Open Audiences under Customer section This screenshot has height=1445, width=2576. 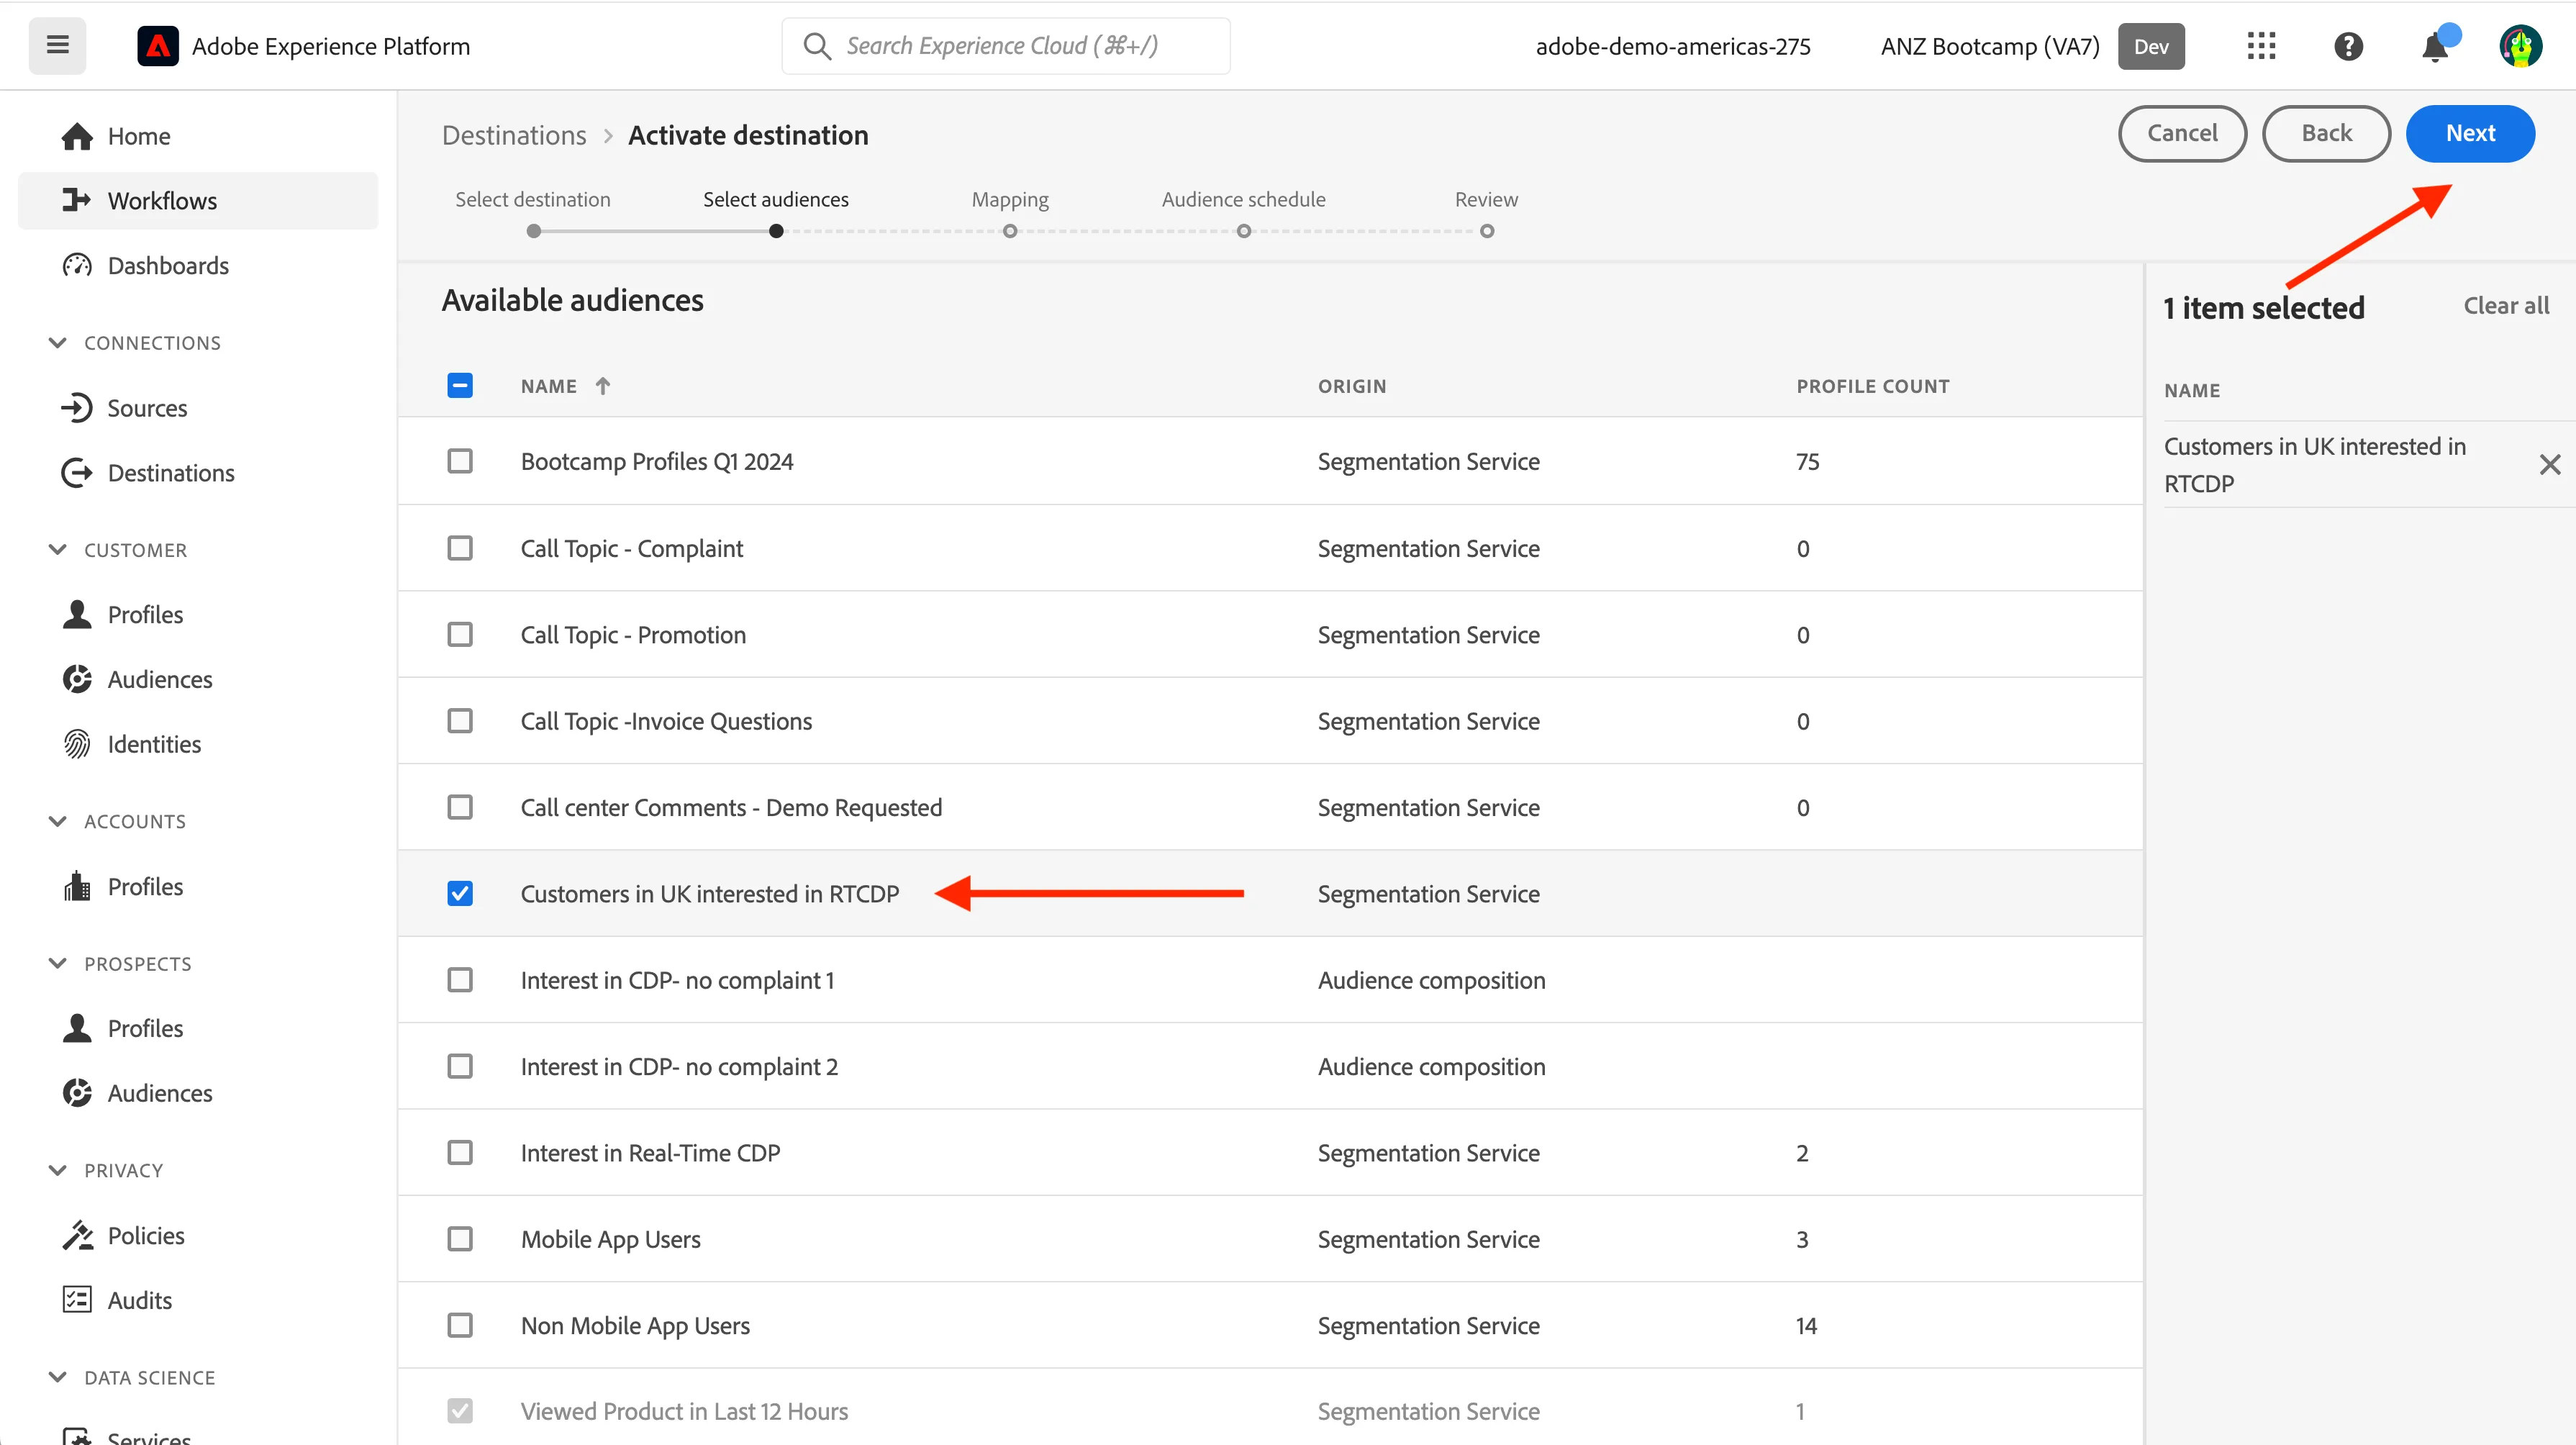point(198,679)
